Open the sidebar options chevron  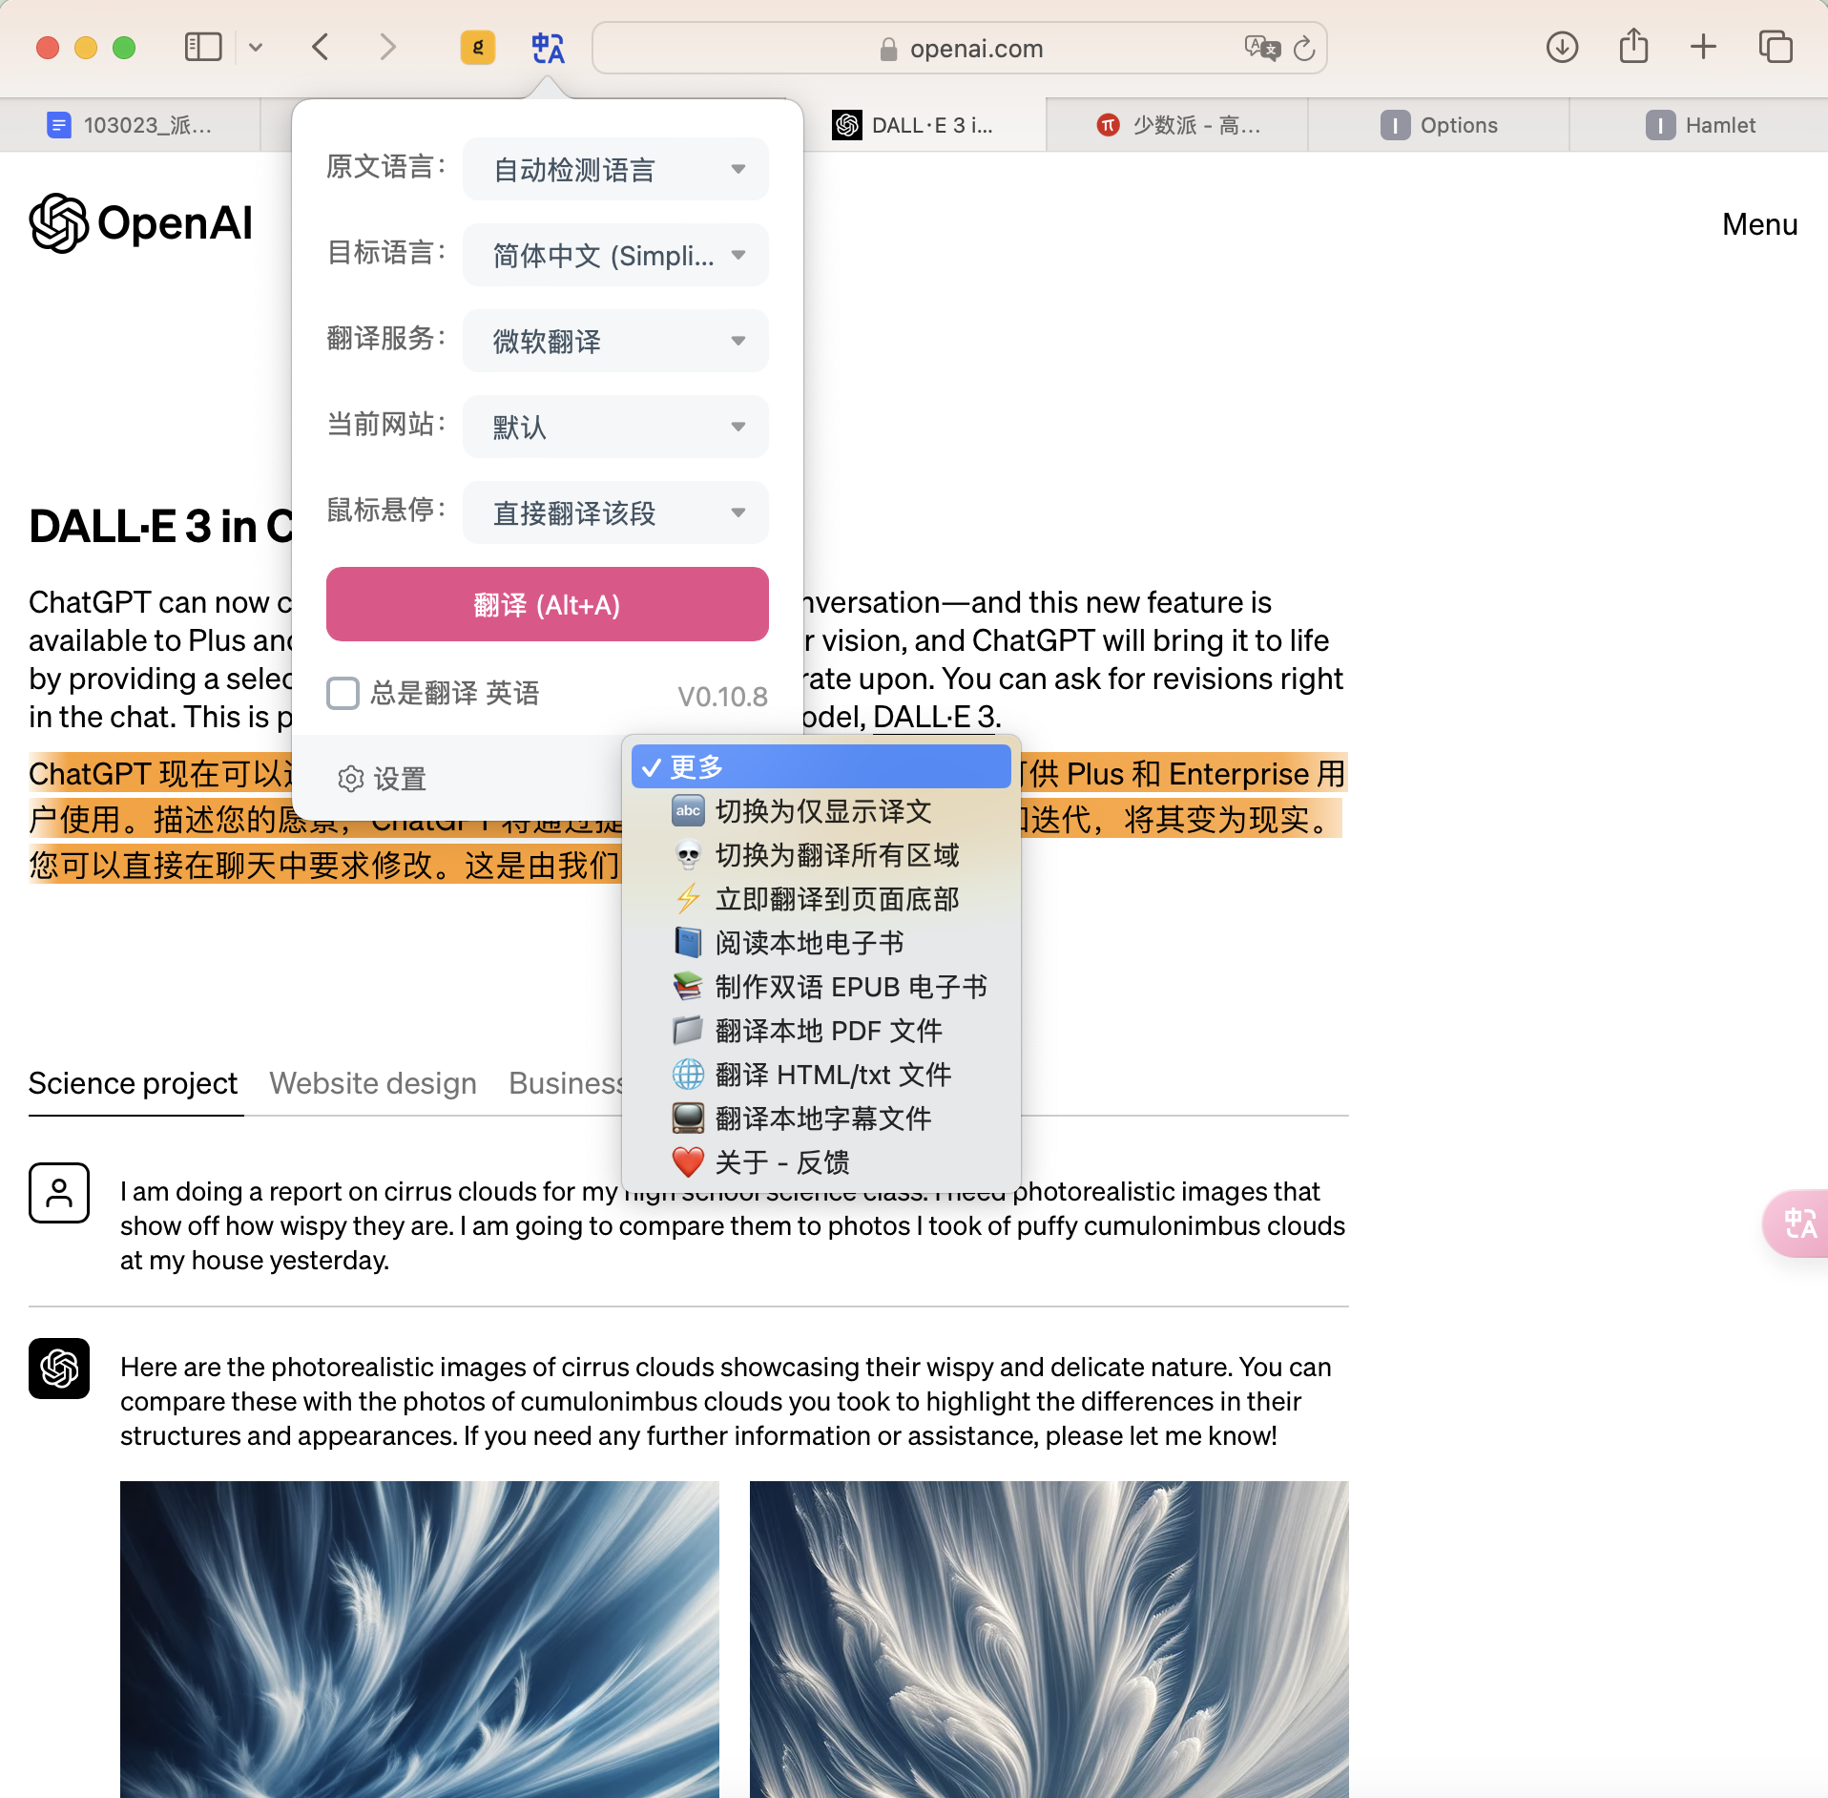point(256,47)
